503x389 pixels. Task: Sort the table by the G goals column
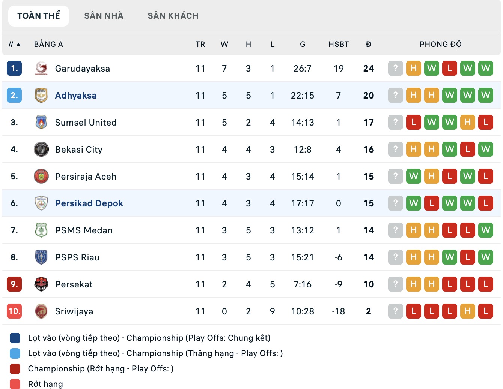click(303, 44)
